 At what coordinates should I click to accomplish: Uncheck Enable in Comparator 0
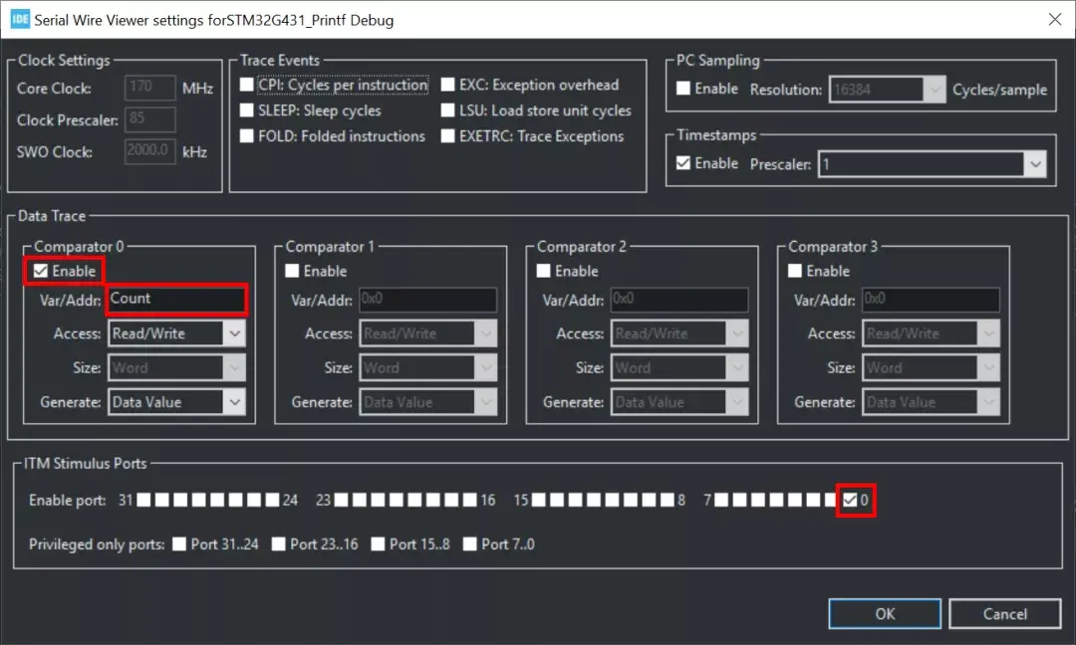tap(40, 270)
